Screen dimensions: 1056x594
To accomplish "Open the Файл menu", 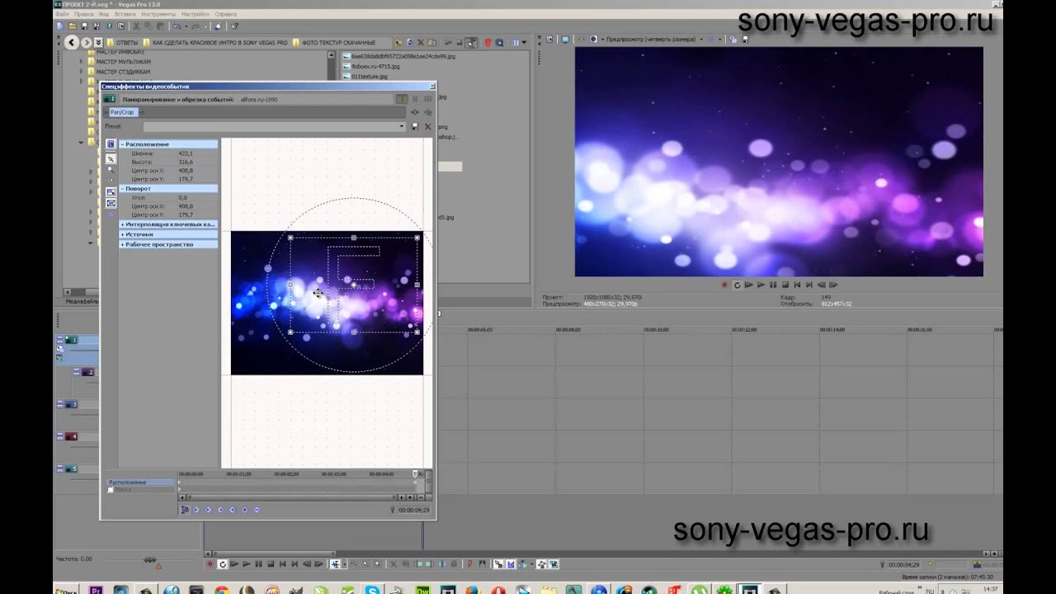I will coord(62,14).
